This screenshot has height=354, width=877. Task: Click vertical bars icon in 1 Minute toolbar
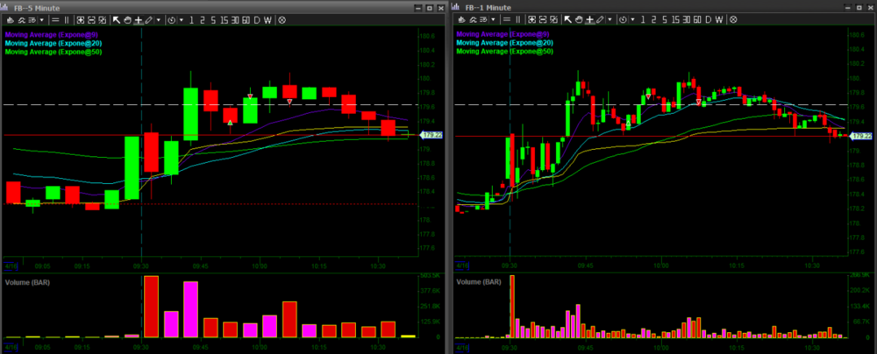coord(518,18)
